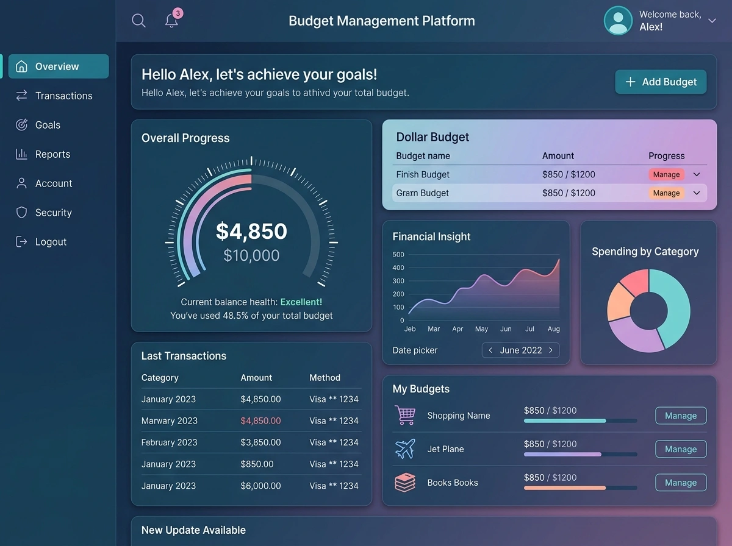This screenshot has height=546, width=732.
Task: Click the Shopping Name budget label
Action: pyautogui.click(x=459, y=416)
